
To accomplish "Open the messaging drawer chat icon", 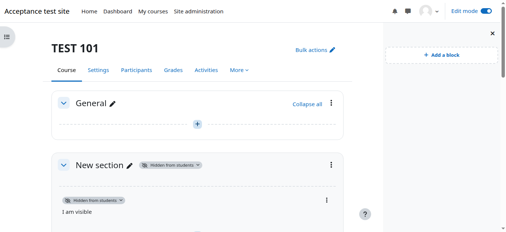I will pyautogui.click(x=408, y=11).
